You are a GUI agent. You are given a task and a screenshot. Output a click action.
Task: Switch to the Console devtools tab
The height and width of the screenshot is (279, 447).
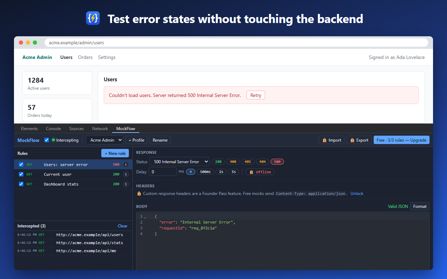tap(53, 129)
